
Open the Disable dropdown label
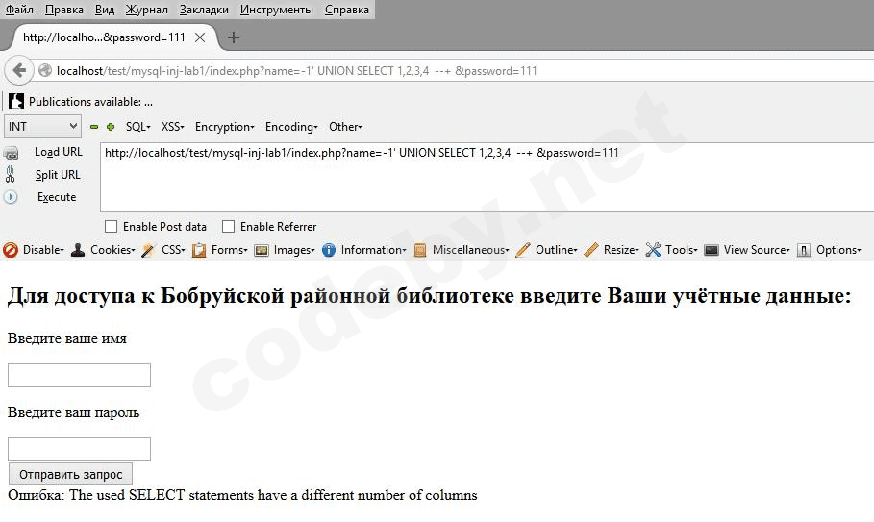(x=43, y=250)
